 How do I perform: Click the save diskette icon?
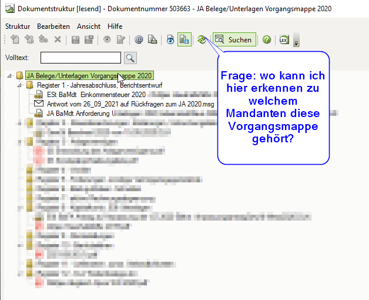(x=75, y=39)
